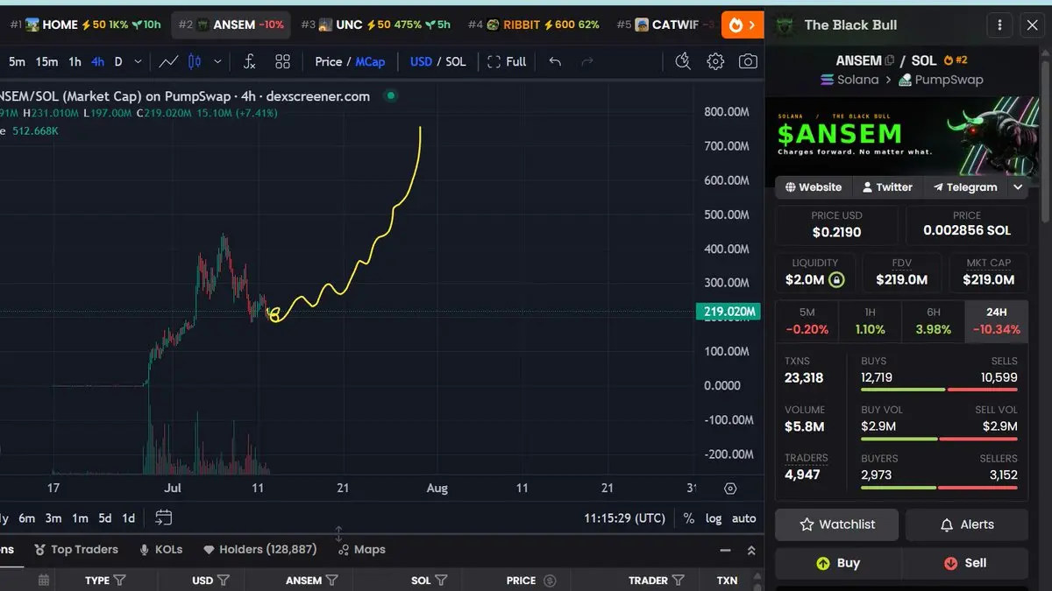Open the date range calendar icon
The width and height of the screenshot is (1052, 591).
click(x=164, y=517)
